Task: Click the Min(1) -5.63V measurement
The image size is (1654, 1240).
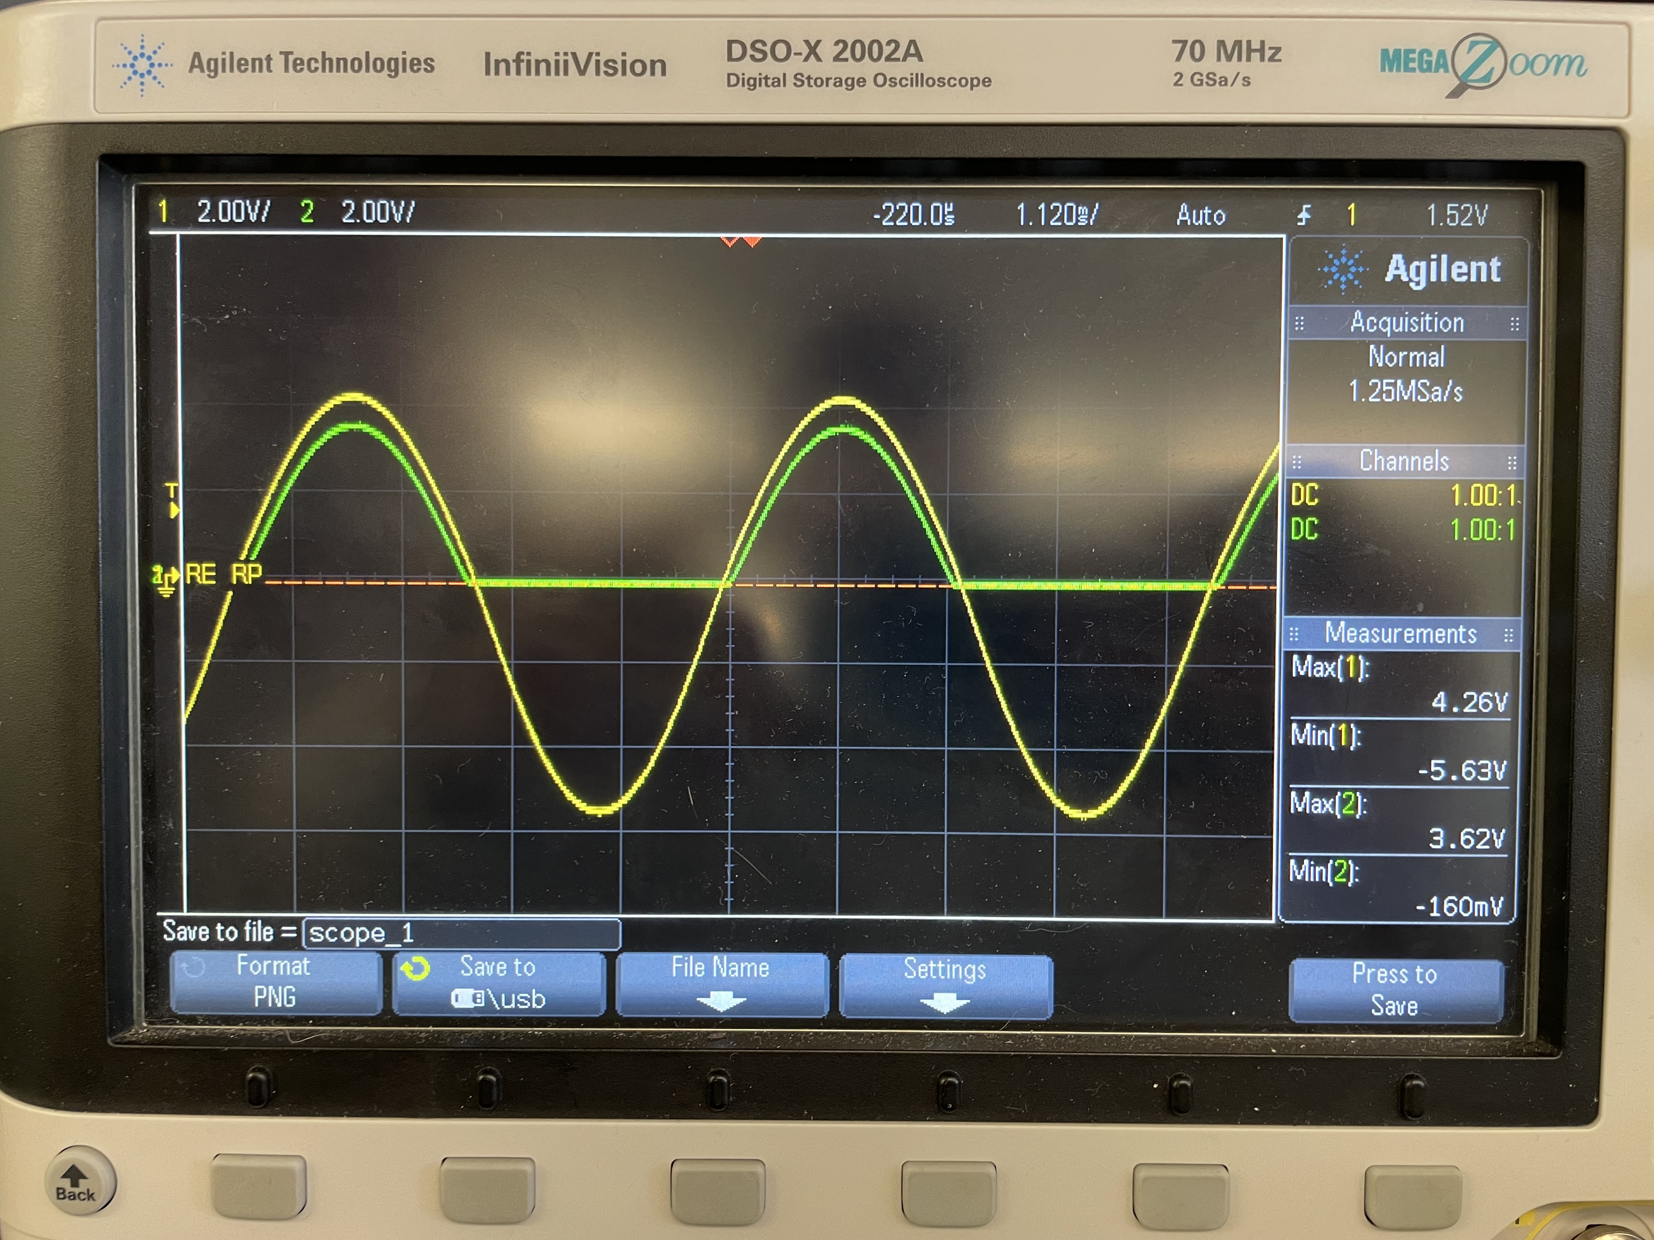Action: pos(1398,753)
